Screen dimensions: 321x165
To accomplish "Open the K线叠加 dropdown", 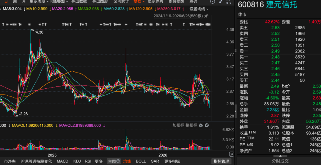I will click(59, 2).
